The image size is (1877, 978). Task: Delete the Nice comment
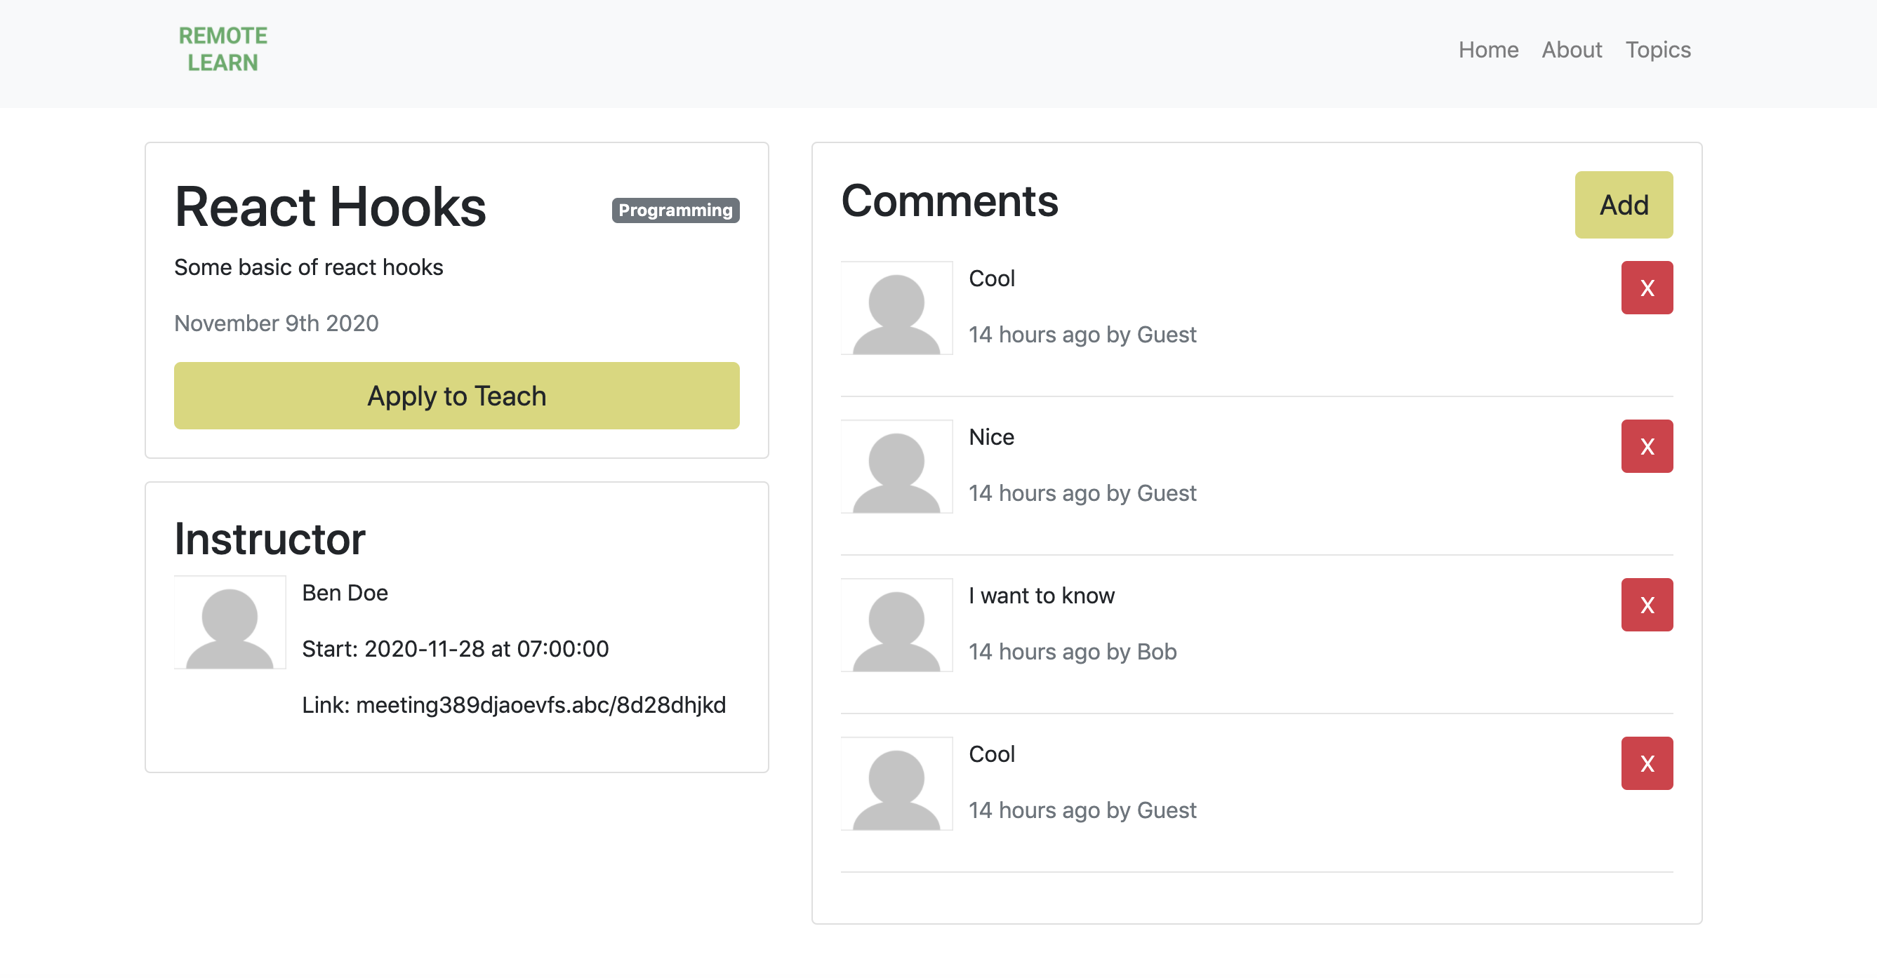point(1646,446)
